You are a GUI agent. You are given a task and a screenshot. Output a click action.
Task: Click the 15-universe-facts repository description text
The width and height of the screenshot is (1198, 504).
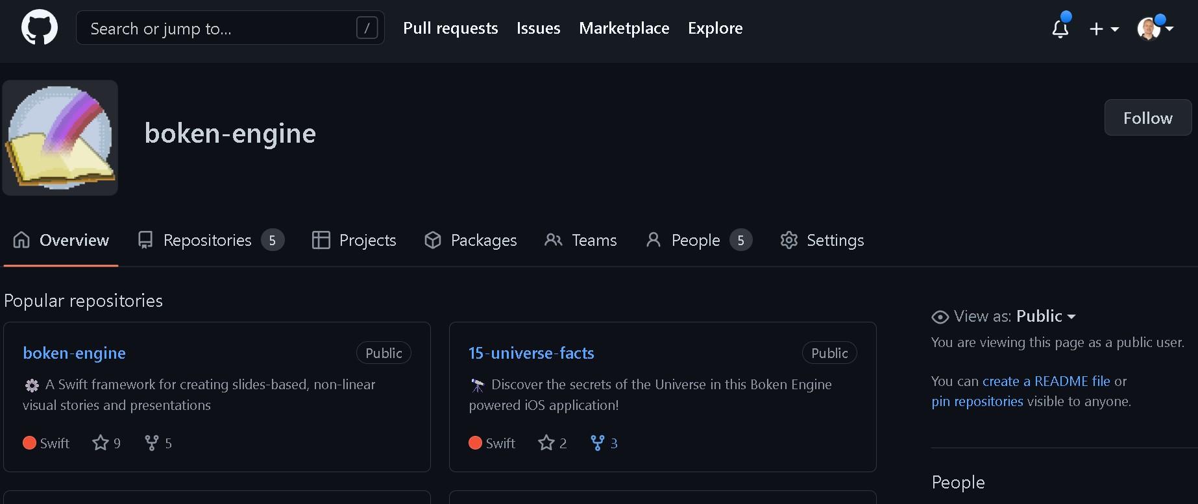[x=650, y=394]
